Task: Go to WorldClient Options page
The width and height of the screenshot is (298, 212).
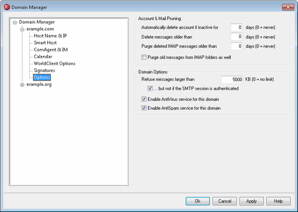Action: point(54,64)
